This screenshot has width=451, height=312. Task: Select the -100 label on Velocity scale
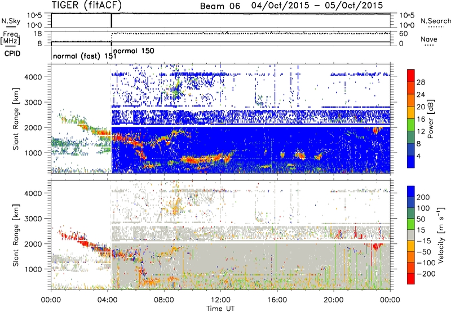(x=426, y=263)
